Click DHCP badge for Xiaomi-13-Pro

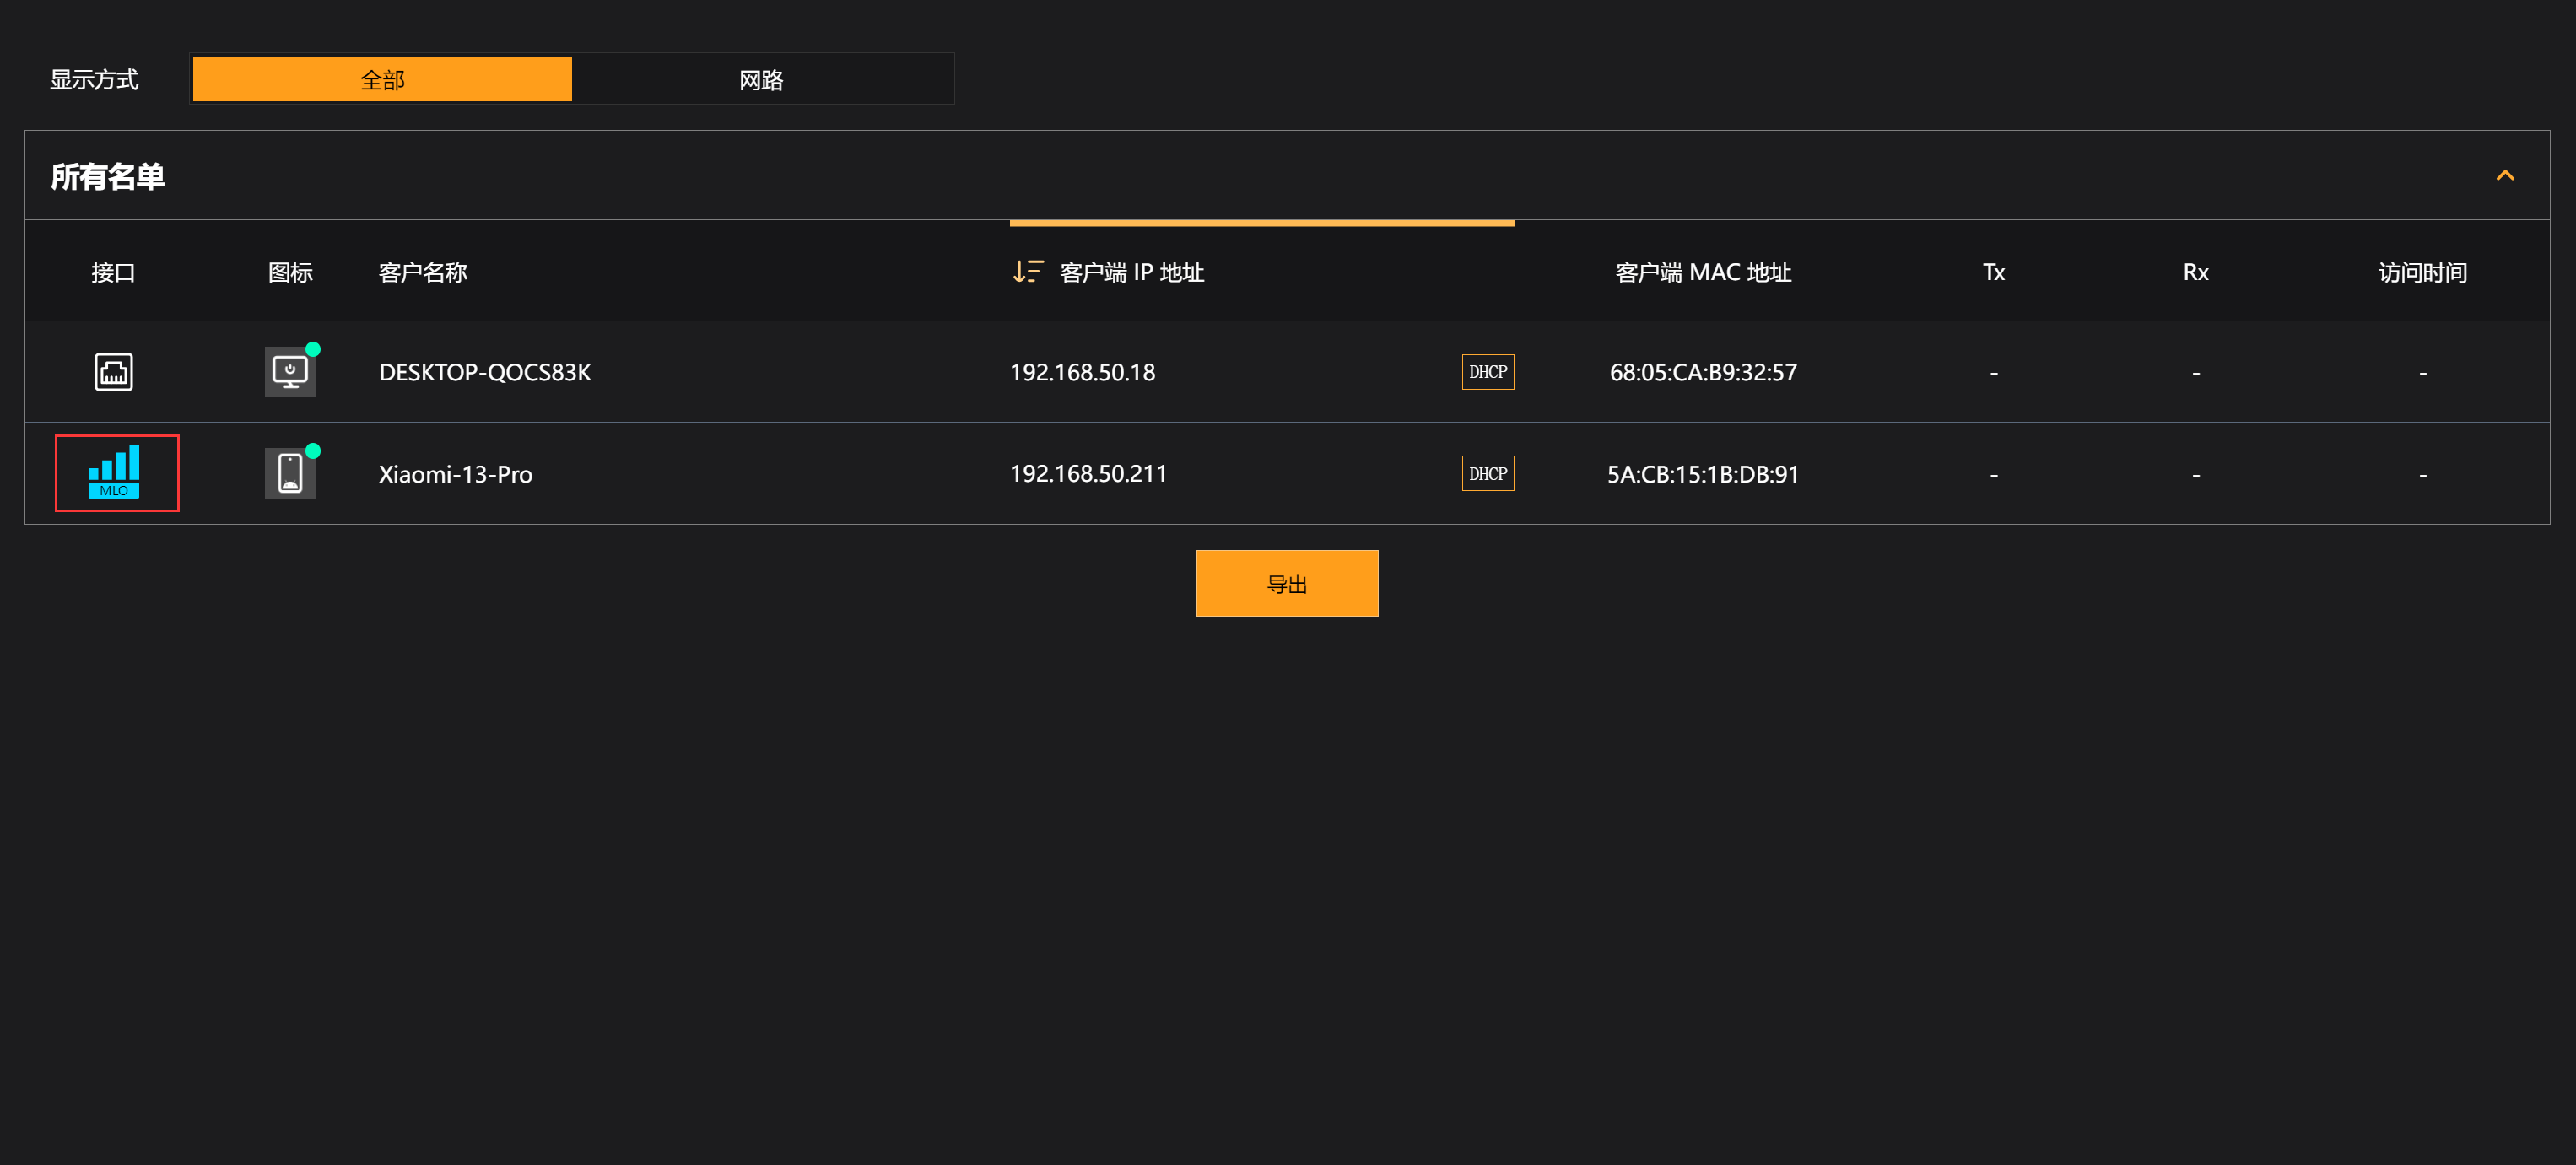pyautogui.click(x=1487, y=474)
